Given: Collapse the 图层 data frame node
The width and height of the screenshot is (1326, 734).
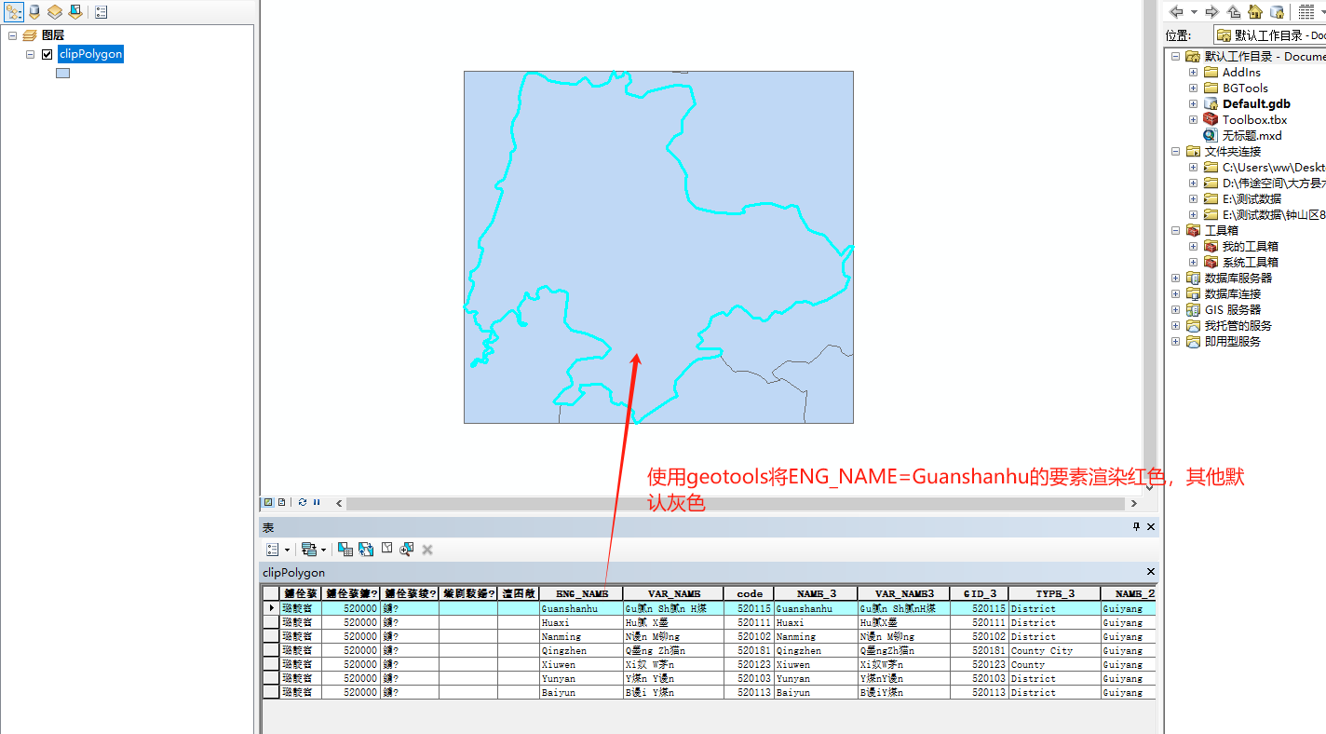Looking at the screenshot, I should 12,34.
